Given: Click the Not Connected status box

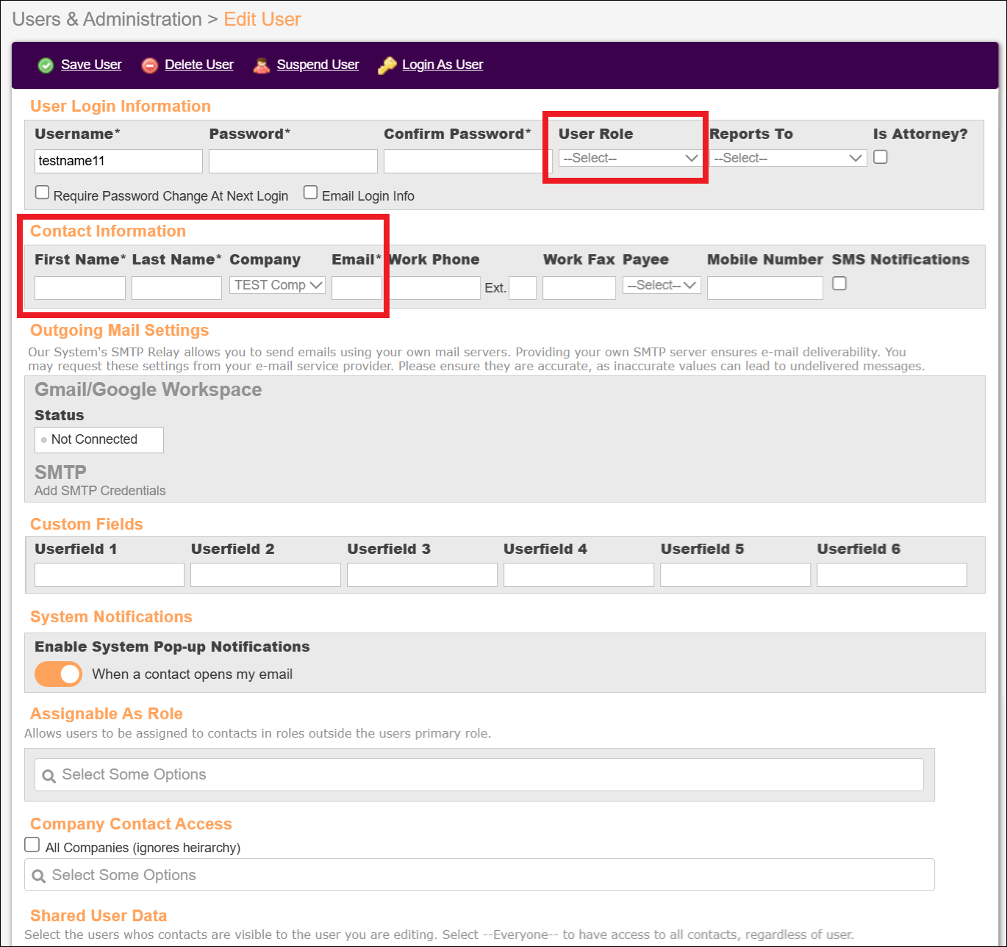Looking at the screenshot, I should point(99,440).
